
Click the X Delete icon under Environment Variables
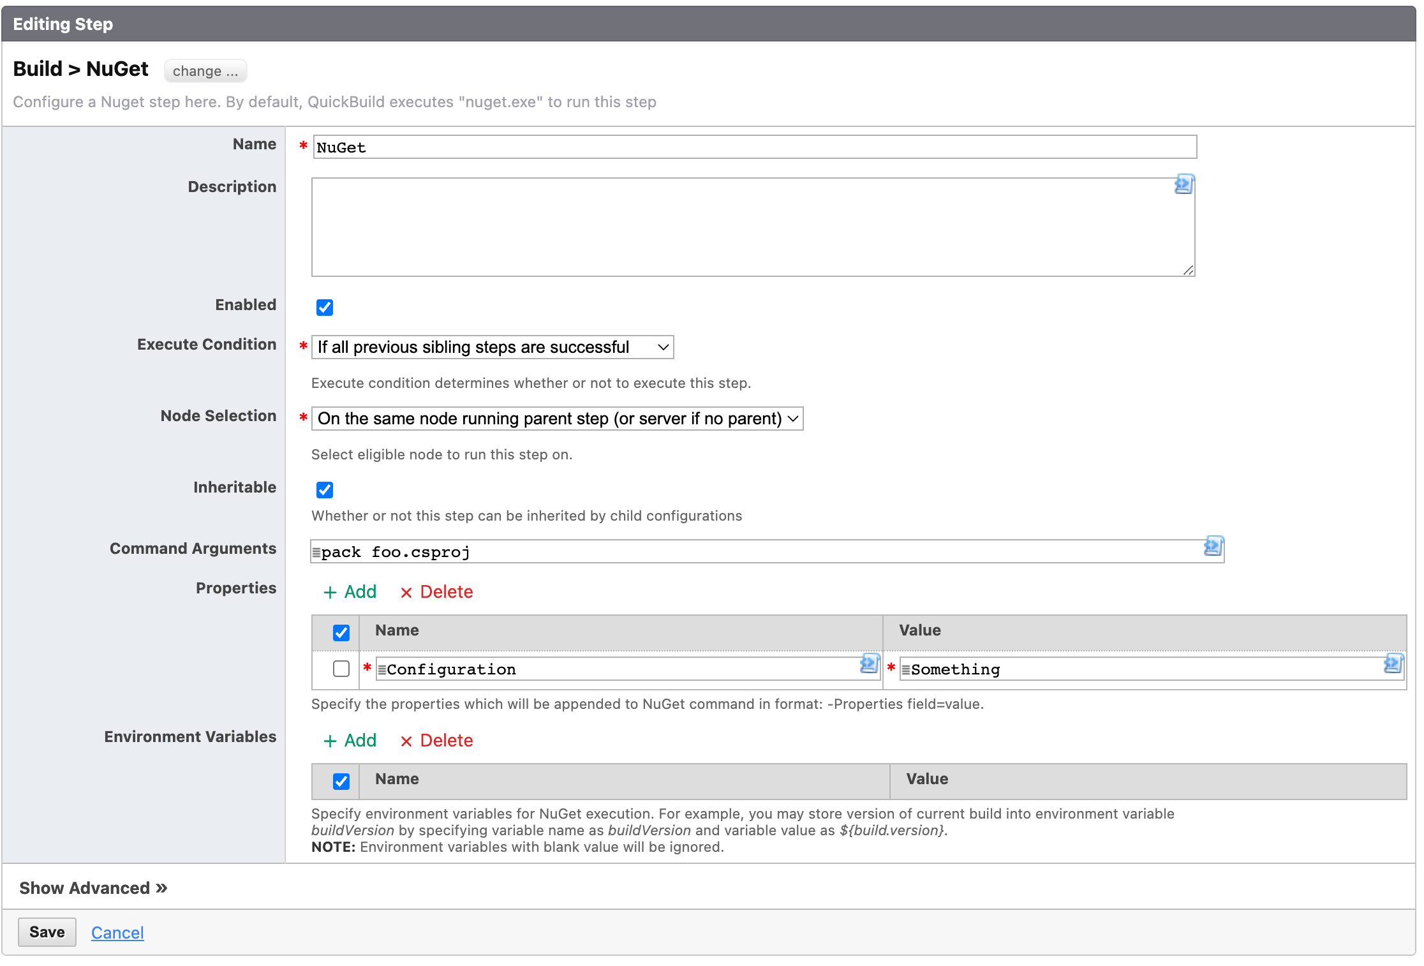pyautogui.click(x=406, y=741)
